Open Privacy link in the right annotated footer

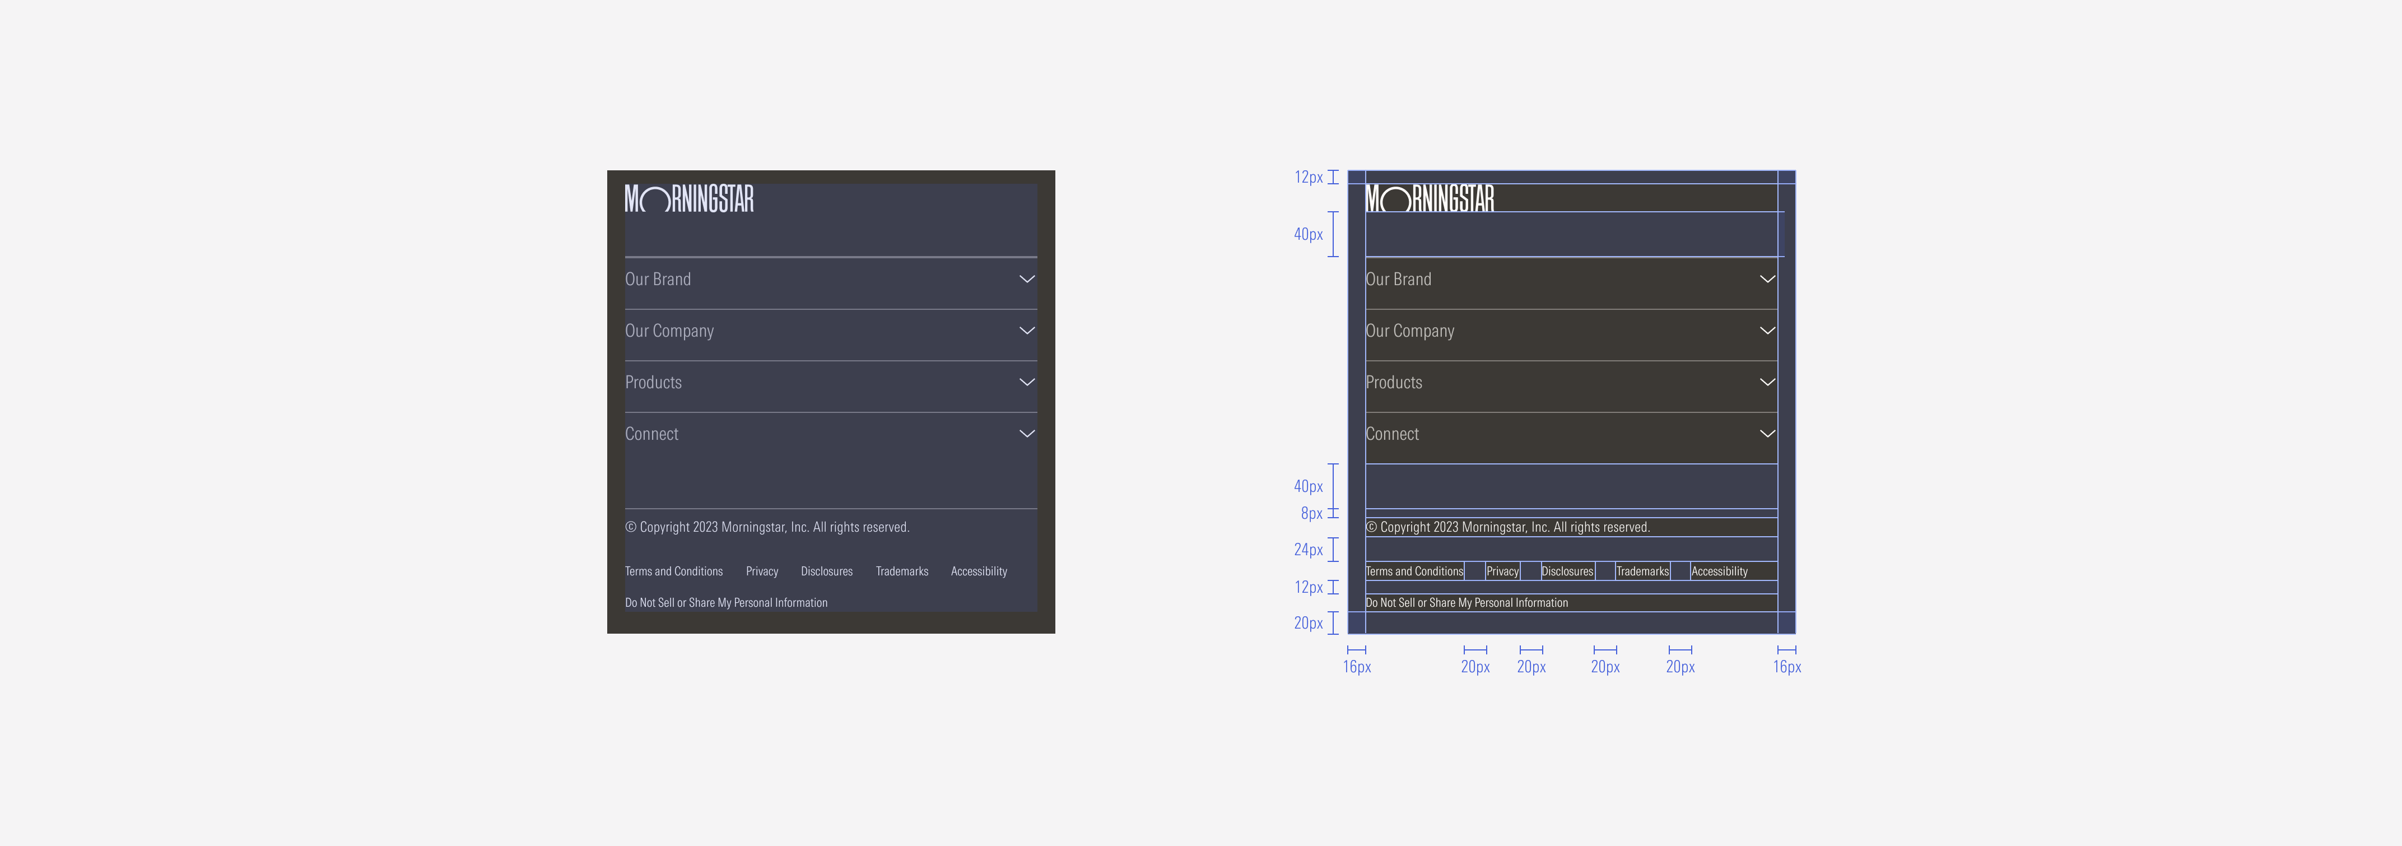point(1502,571)
